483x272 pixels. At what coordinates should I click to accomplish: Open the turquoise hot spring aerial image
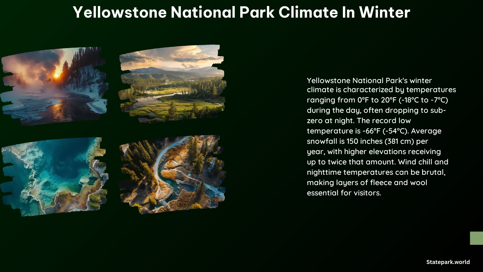pyautogui.click(x=54, y=177)
